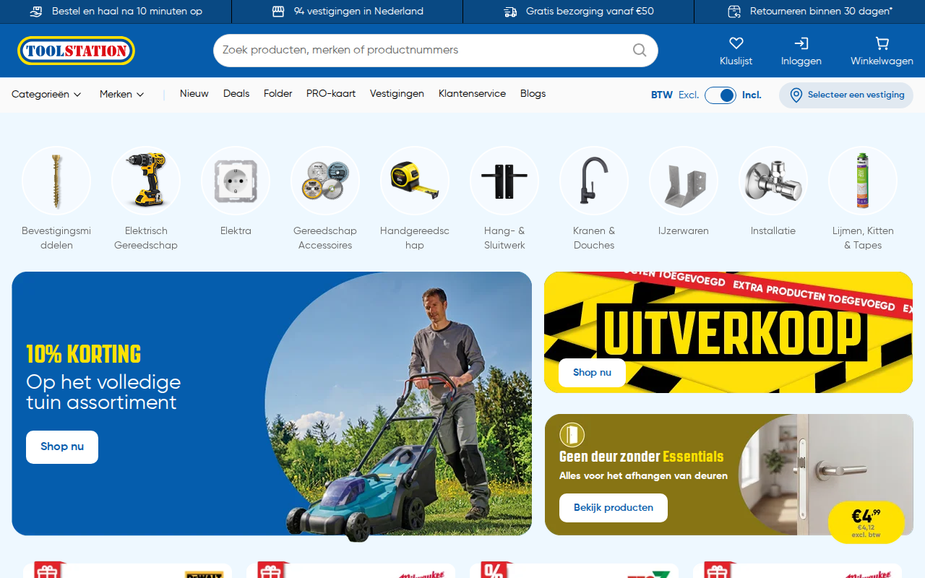Open Gereedschap Accessoires saw blades icon
This screenshot has width=925, height=578.
click(325, 181)
